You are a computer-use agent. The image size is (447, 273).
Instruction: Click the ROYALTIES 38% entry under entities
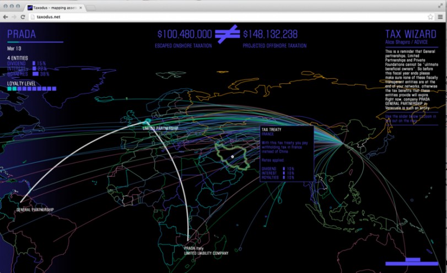(x=28, y=74)
